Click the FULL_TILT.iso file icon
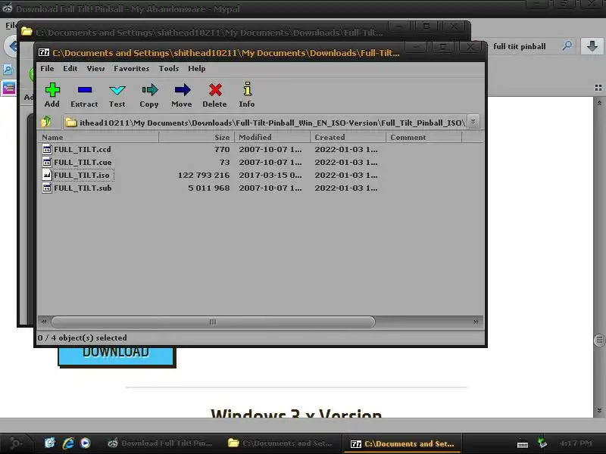Viewport: 606px width, 454px height. click(x=47, y=175)
